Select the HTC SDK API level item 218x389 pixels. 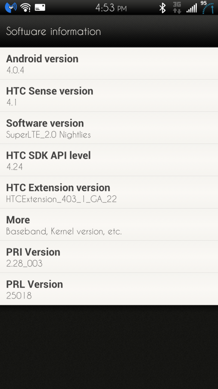[109, 160]
